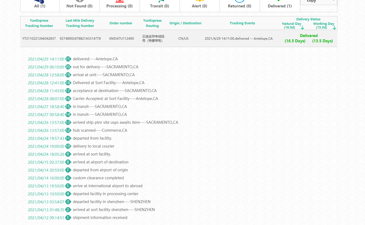The width and height of the screenshot is (365, 225).
Task: Sort by Working Day arrow
Action: click(x=334, y=27)
